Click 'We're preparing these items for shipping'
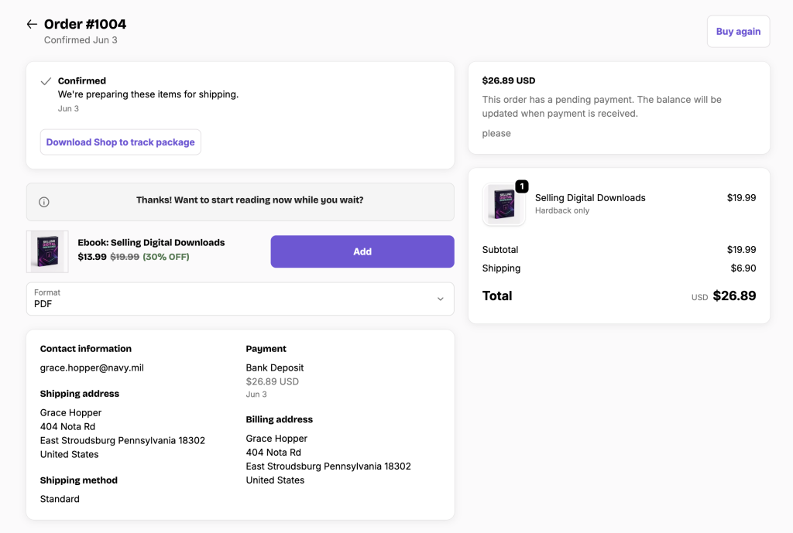Viewport: 793px width, 533px height. coord(148,94)
